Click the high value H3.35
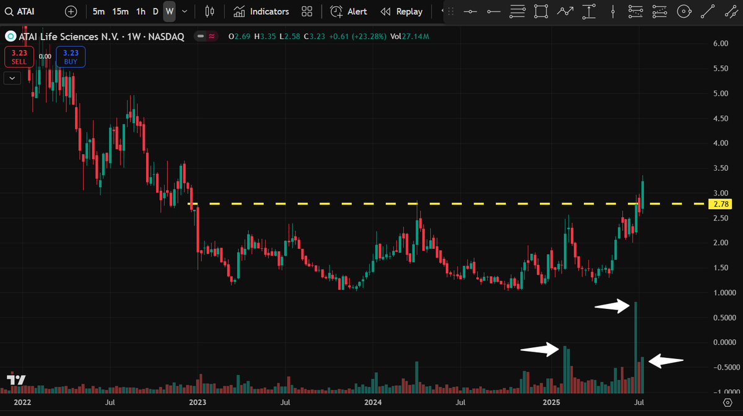The width and height of the screenshot is (743, 416). pos(266,37)
